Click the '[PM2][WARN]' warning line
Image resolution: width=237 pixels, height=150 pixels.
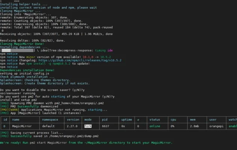click(x=53, y=110)
